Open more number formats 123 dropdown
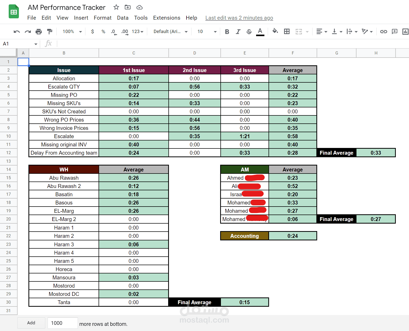 pos(138,31)
